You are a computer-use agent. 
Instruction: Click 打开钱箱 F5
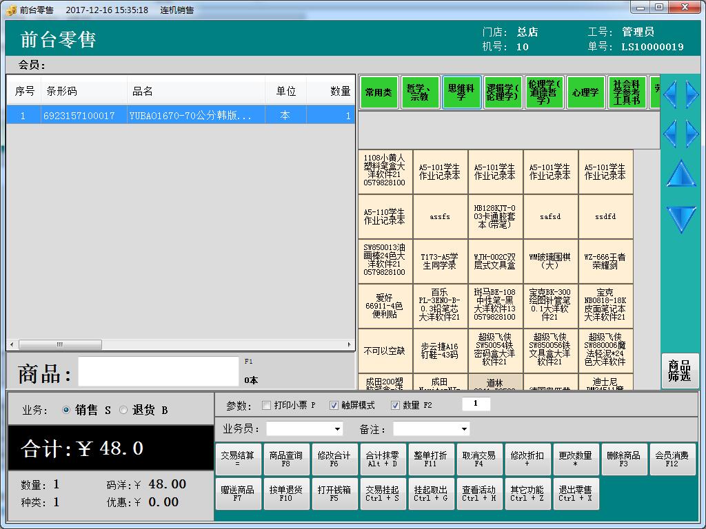pyautogui.click(x=334, y=494)
